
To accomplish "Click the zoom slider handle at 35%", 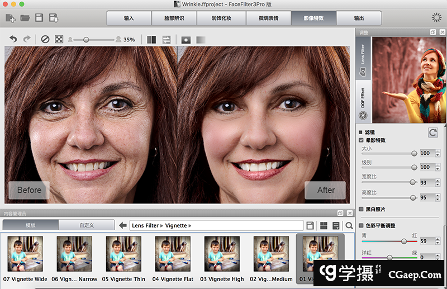I will 85,40.
